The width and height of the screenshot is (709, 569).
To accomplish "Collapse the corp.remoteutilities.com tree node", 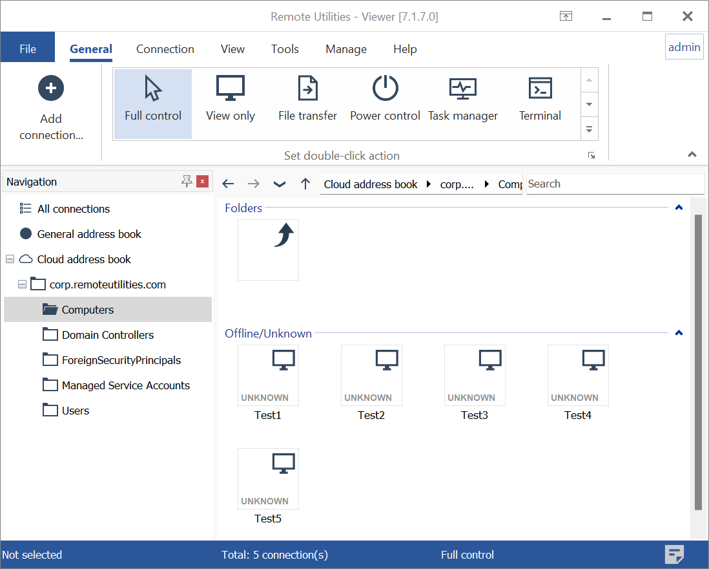I will pyautogui.click(x=23, y=284).
